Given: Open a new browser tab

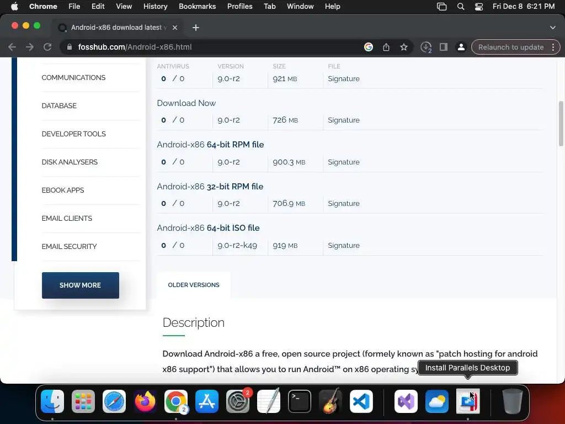Looking at the screenshot, I should 196,28.
